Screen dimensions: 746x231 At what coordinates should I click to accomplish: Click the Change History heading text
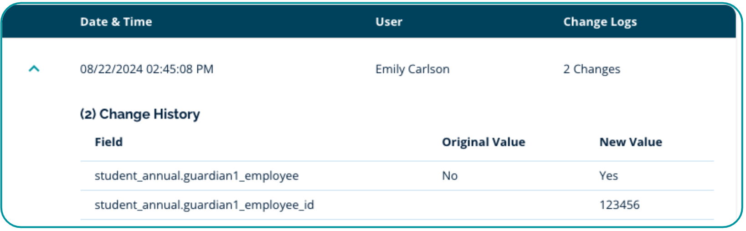[x=149, y=114]
